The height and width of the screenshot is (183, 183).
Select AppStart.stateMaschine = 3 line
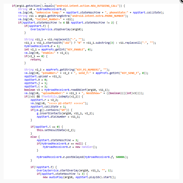[x=57, y=140]
